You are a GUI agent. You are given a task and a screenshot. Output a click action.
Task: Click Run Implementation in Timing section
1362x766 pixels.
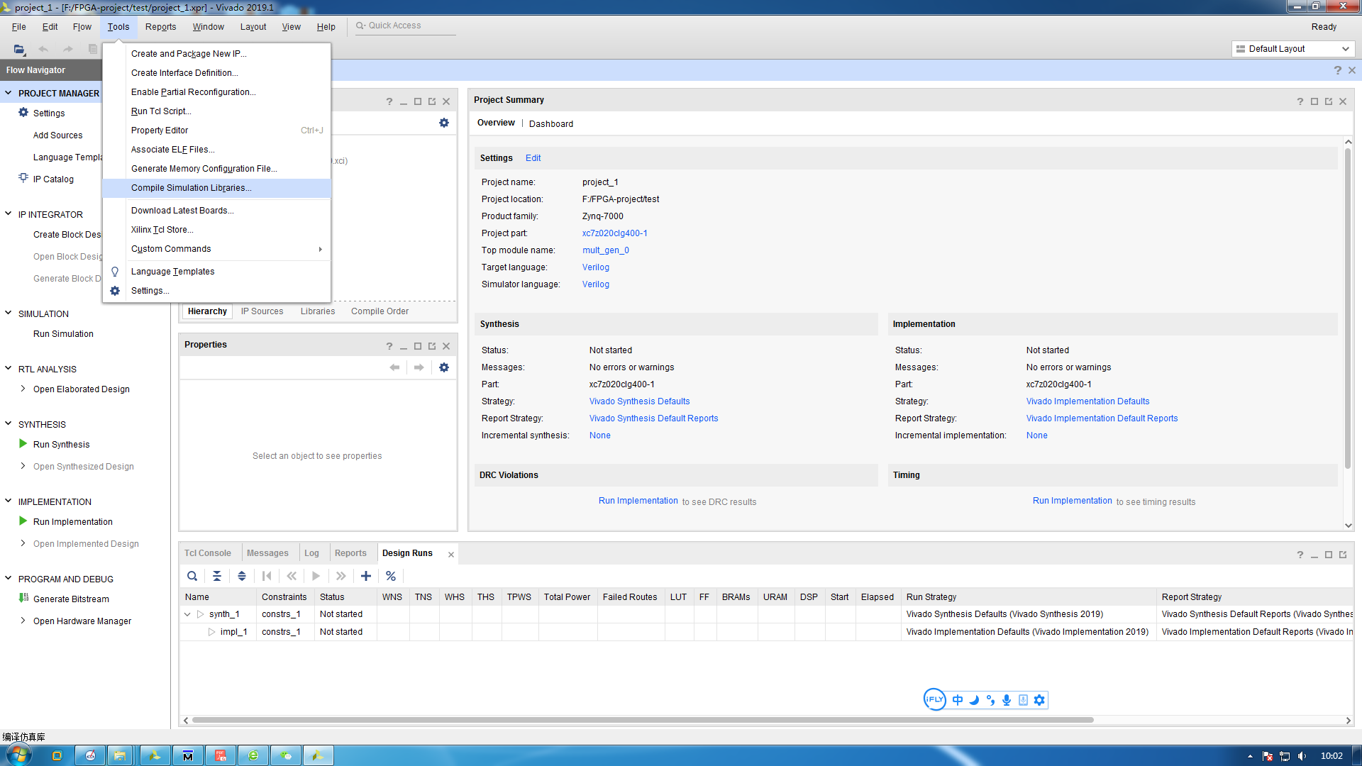[1072, 500]
